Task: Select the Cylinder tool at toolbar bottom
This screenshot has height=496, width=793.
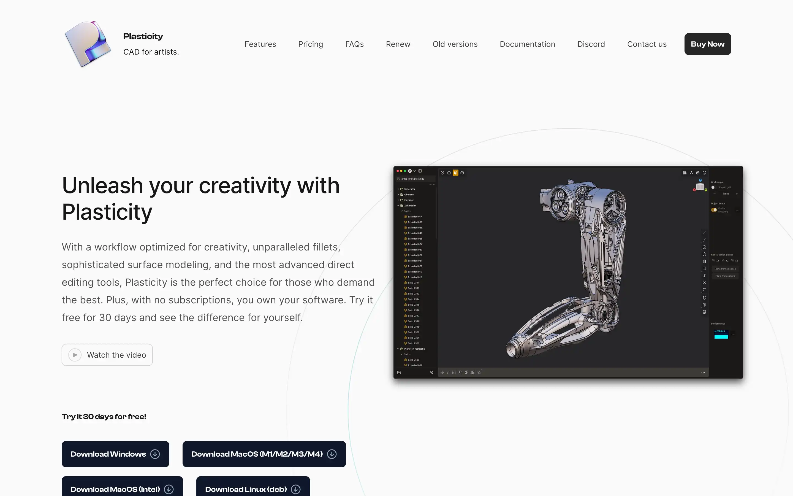Action: point(704,312)
